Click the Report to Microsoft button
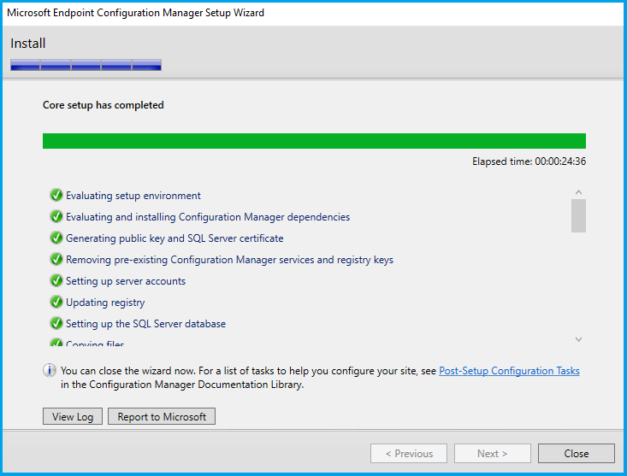This screenshot has height=476, width=627. (162, 416)
